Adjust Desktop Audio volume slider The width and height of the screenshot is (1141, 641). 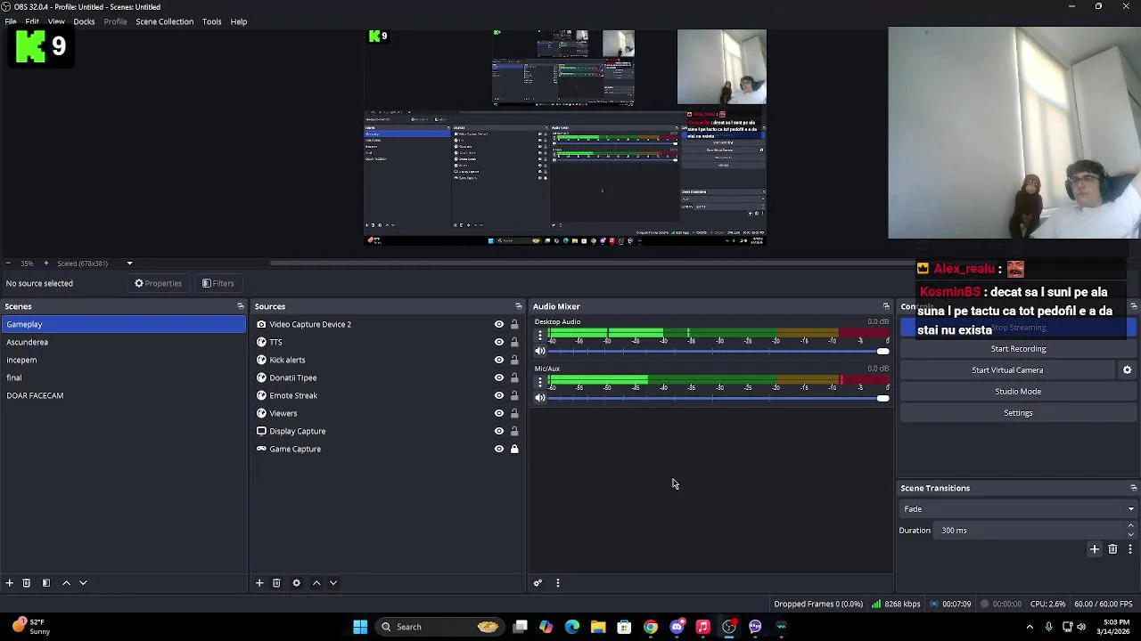pos(718,351)
